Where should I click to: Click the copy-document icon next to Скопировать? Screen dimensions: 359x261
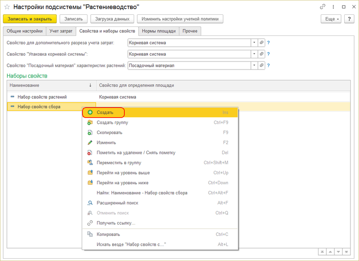click(x=90, y=132)
